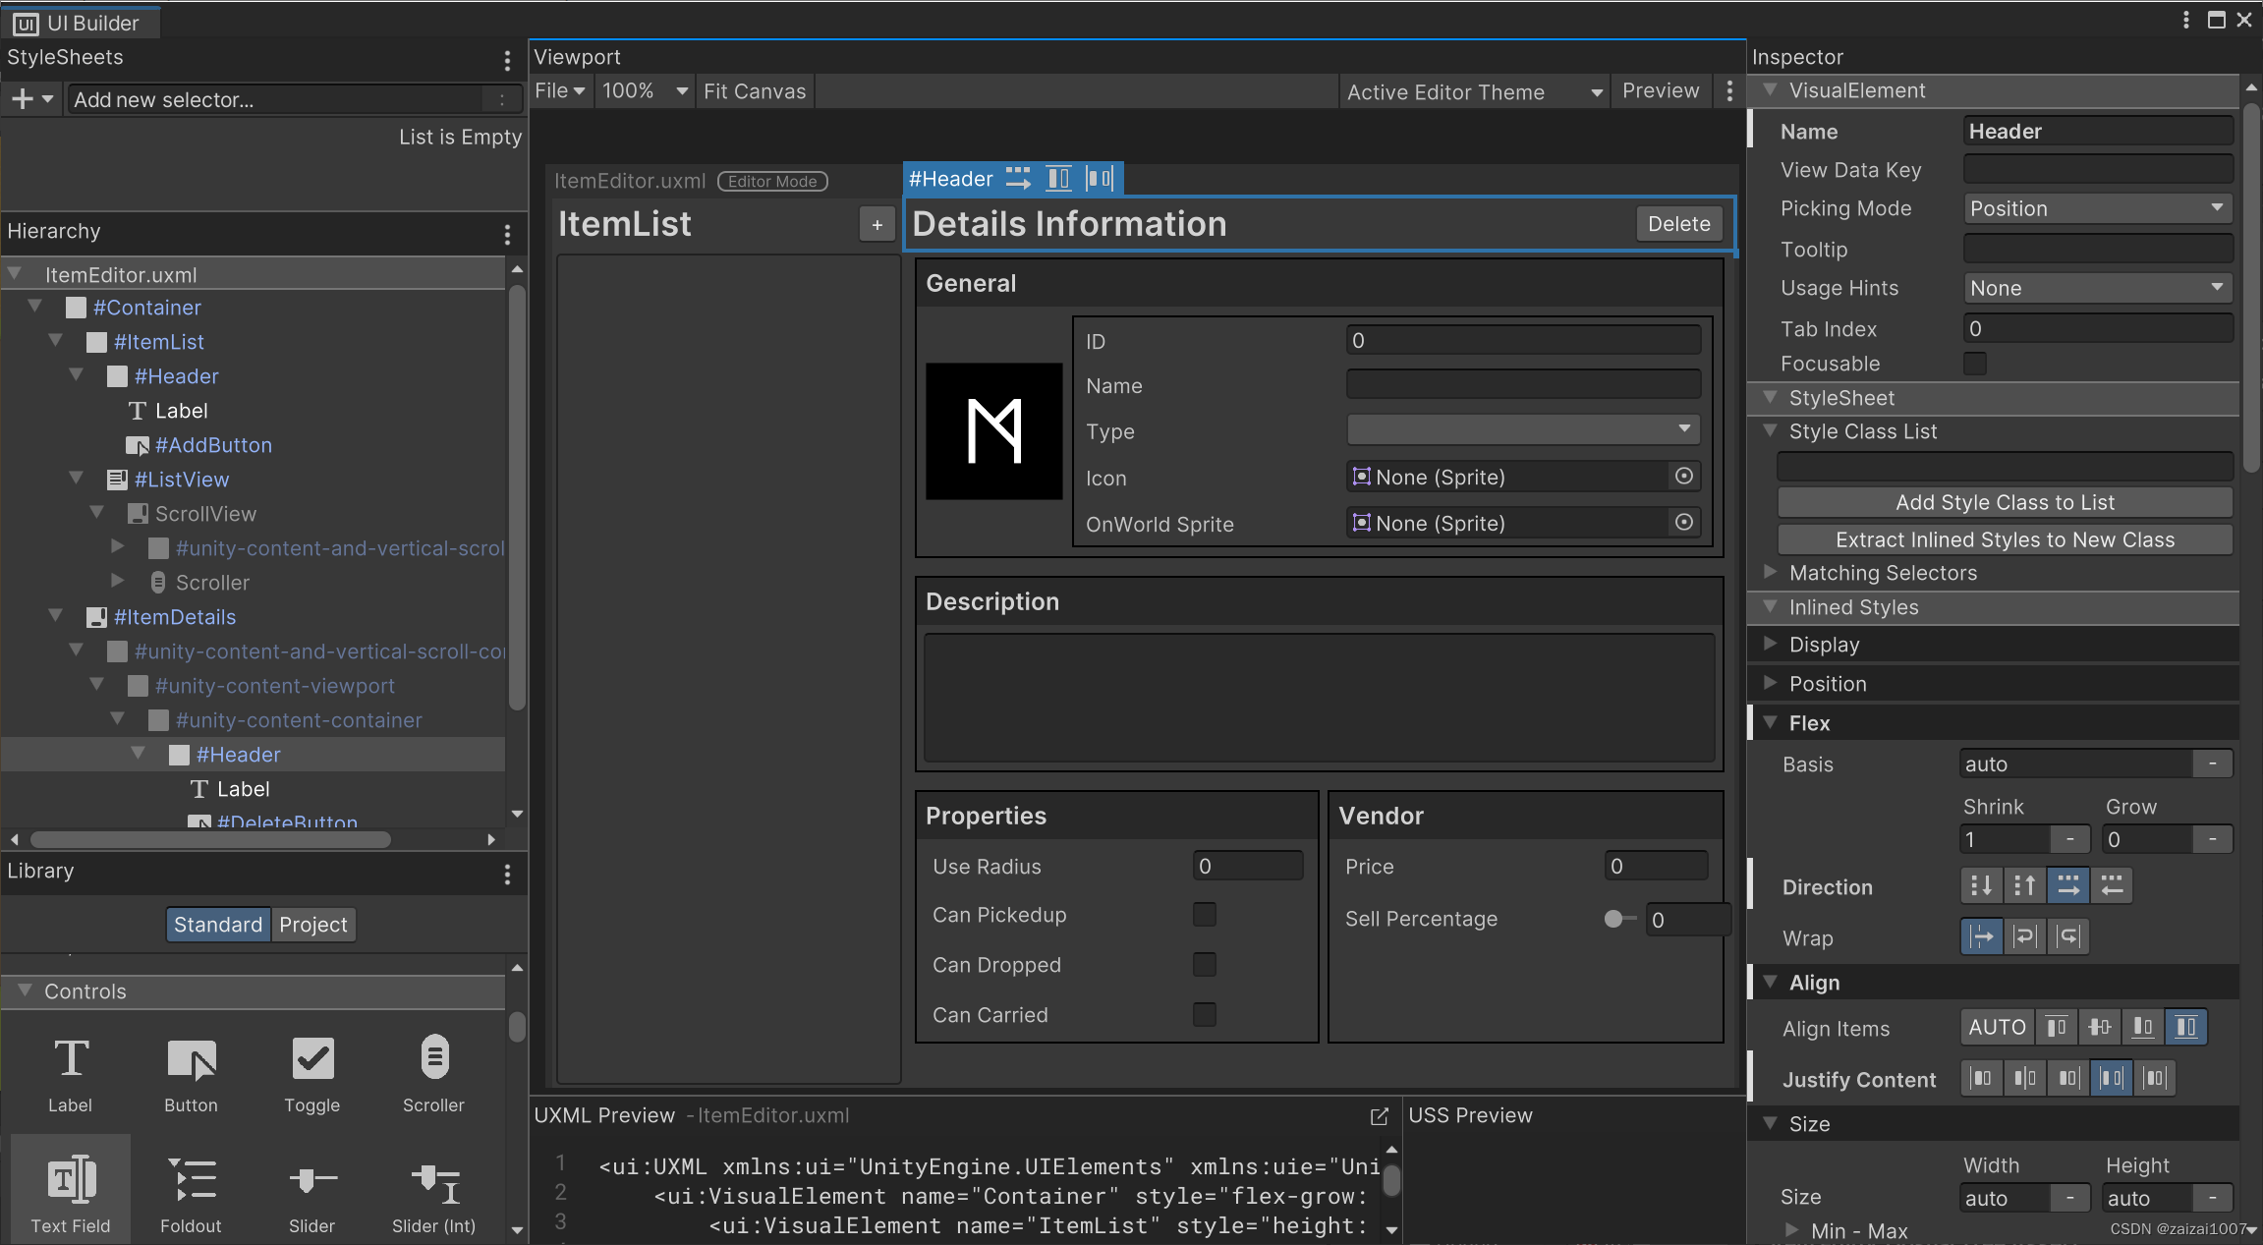
Task: Open UXML Preview in external editor
Action: pos(1379,1116)
